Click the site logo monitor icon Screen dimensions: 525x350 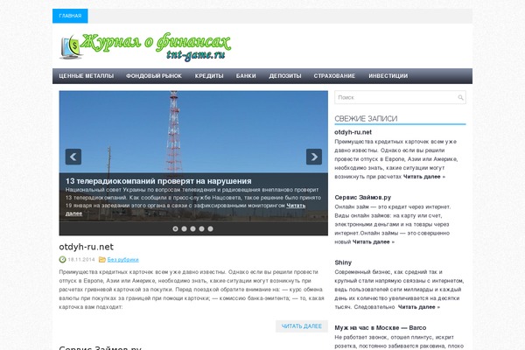click(71, 47)
